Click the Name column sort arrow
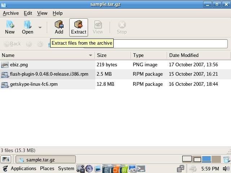Screen dimensions: 231x173 (91, 56)
